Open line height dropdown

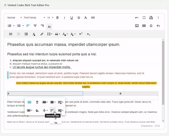(x=50, y=34)
